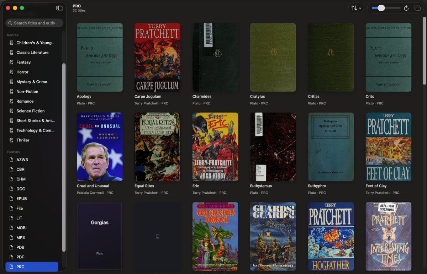Open the Euthyphro book cover
The width and height of the screenshot is (427, 274).
point(331,147)
